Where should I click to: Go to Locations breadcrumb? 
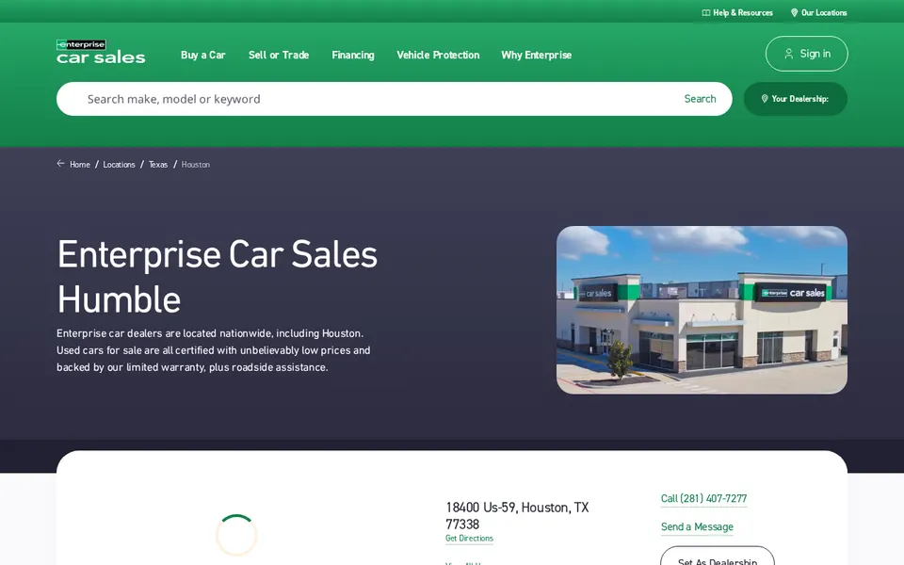click(x=119, y=164)
